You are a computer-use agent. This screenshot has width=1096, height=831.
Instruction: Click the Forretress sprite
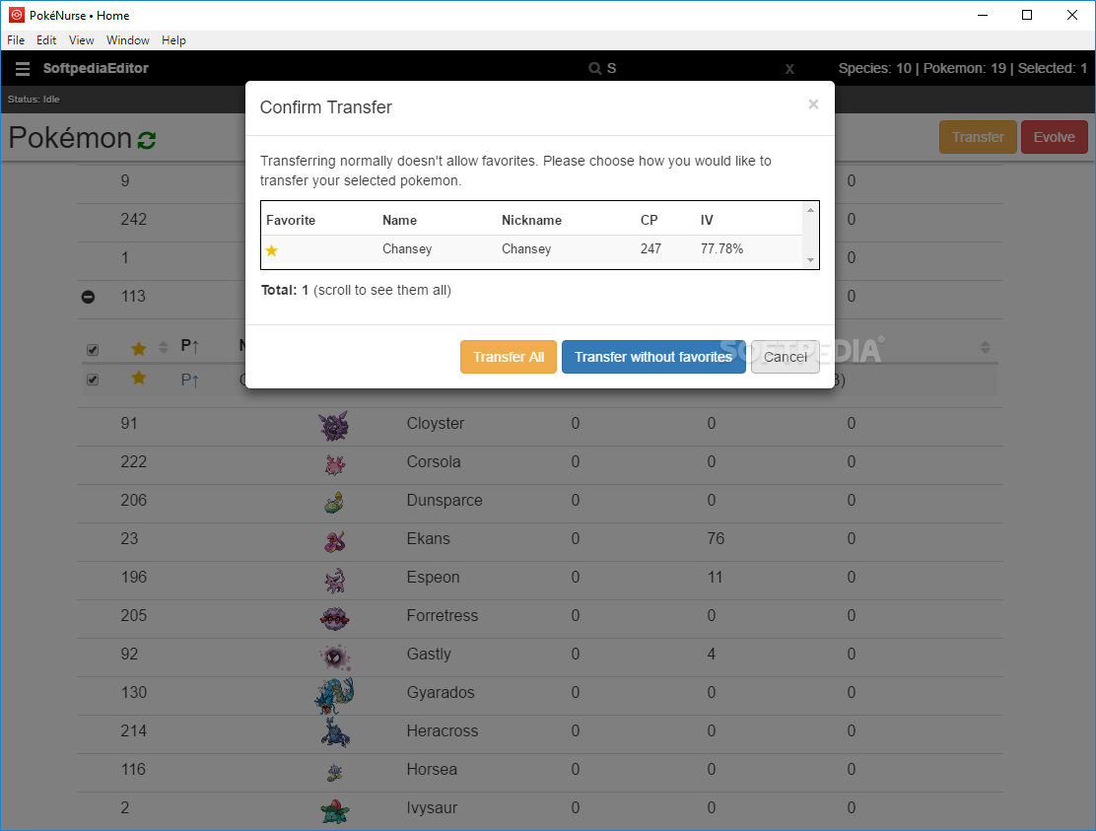coord(335,618)
